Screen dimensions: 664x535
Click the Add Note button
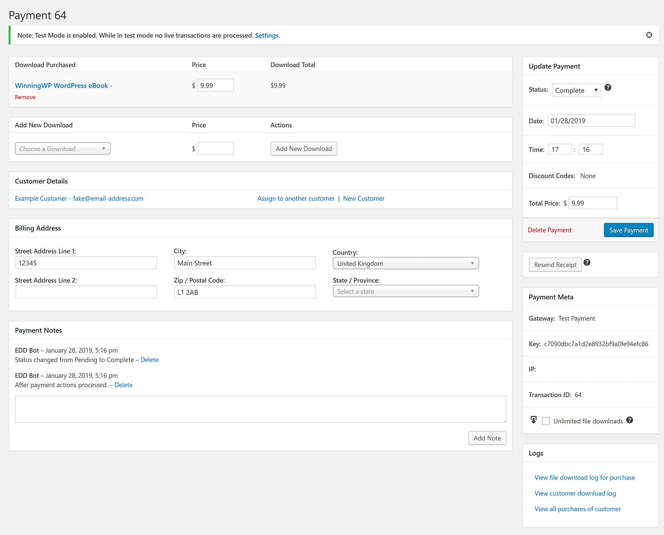(x=487, y=438)
